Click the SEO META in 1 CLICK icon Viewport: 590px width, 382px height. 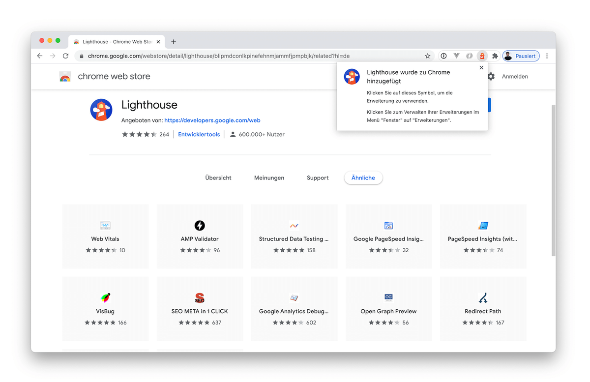coord(200,298)
